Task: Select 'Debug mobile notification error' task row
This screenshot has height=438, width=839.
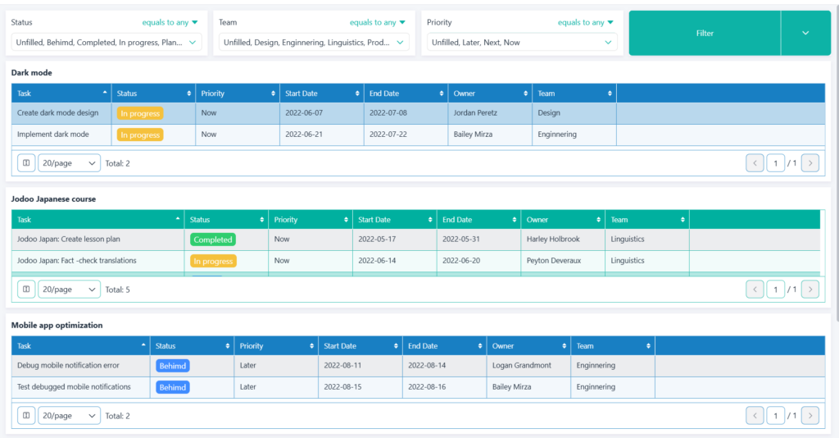Action: point(70,366)
